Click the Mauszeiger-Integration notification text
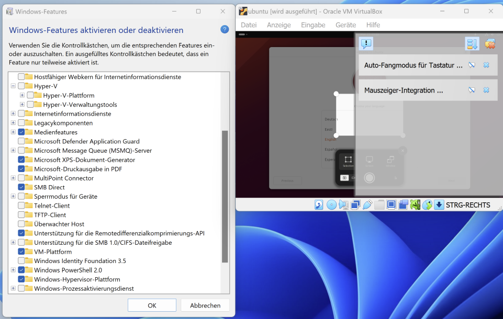Image resolution: width=503 pixels, height=319 pixels. [x=404, y=90]
